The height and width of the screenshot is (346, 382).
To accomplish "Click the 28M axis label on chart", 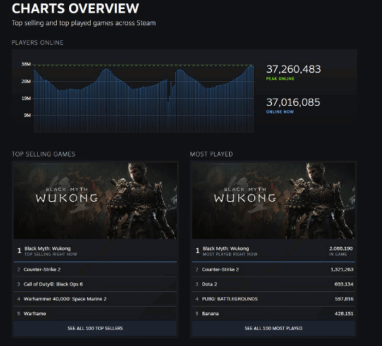I will 26,81.
